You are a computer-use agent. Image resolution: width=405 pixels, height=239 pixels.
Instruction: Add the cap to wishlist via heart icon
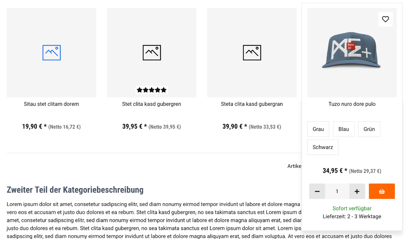point(385,19)
